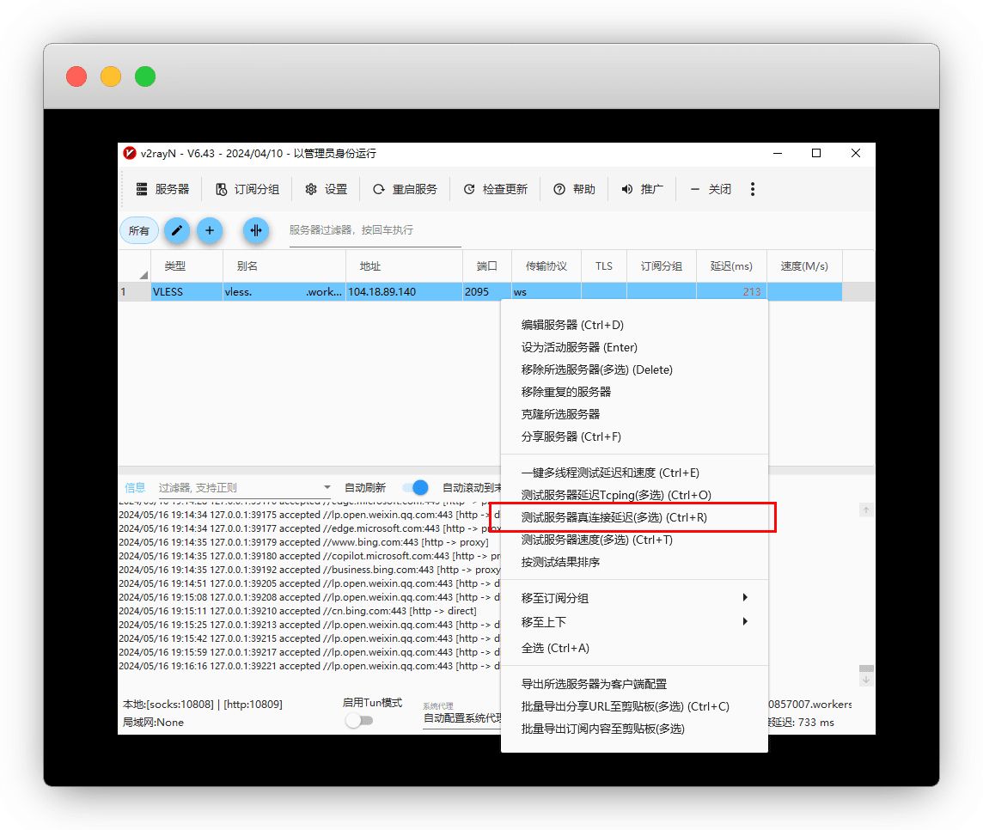This screenshot has height=830, width=983.
Task: Choose 设为活动服务器 (Enter)
Action: [634, 347]
